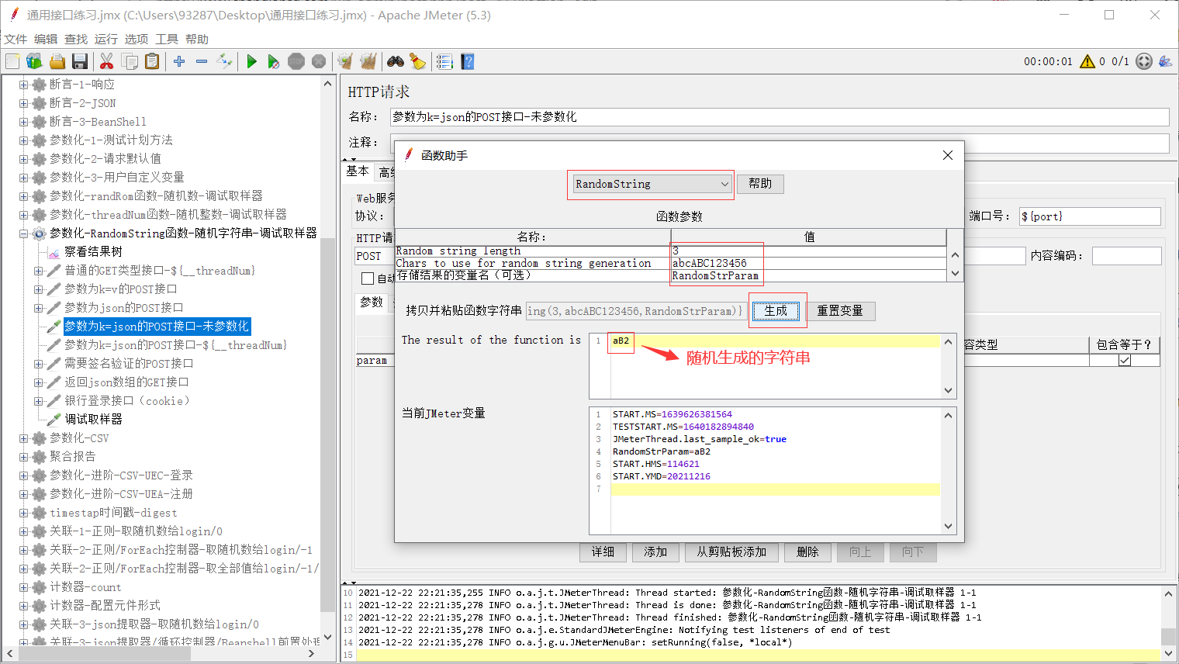Click the 端口号 field containing ${port}
Image resolution: width=1179 pixels, height=664 pixels.
pos(1090,216)
